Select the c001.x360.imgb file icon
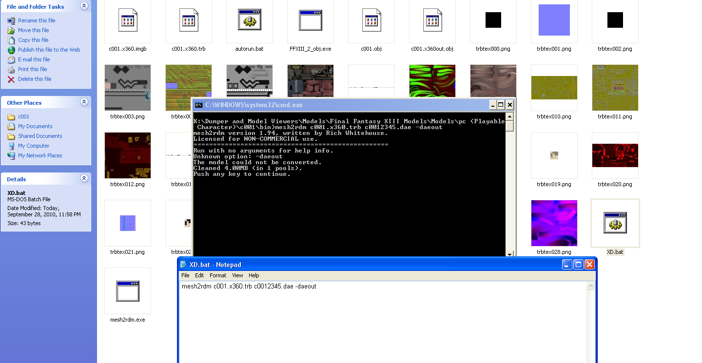702x363 pixels. (x=128, y=21)
